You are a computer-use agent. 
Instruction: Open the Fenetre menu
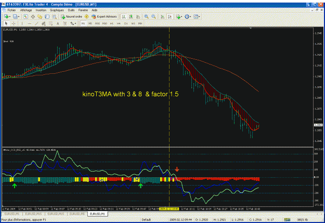pyautogui.click(x=83, y=10)
